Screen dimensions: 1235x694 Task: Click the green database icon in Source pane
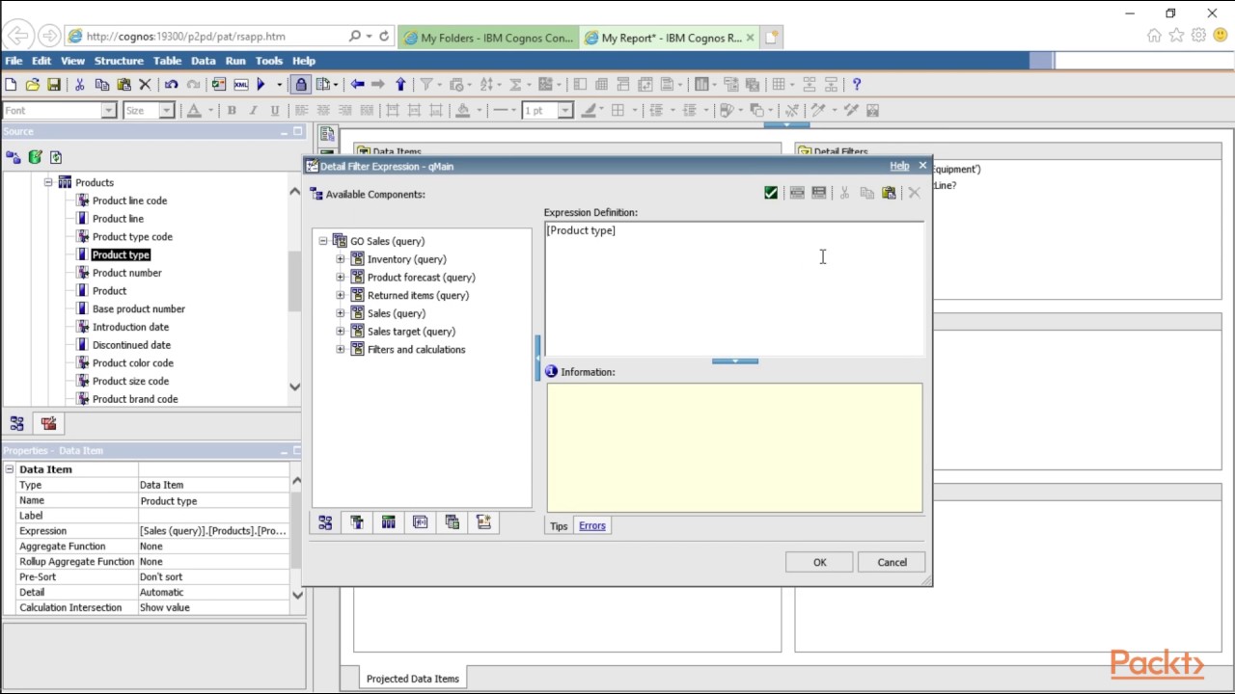click(x=35, y=157)
